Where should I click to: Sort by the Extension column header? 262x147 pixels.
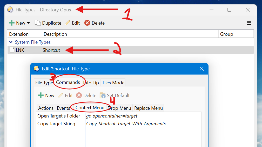25,34
